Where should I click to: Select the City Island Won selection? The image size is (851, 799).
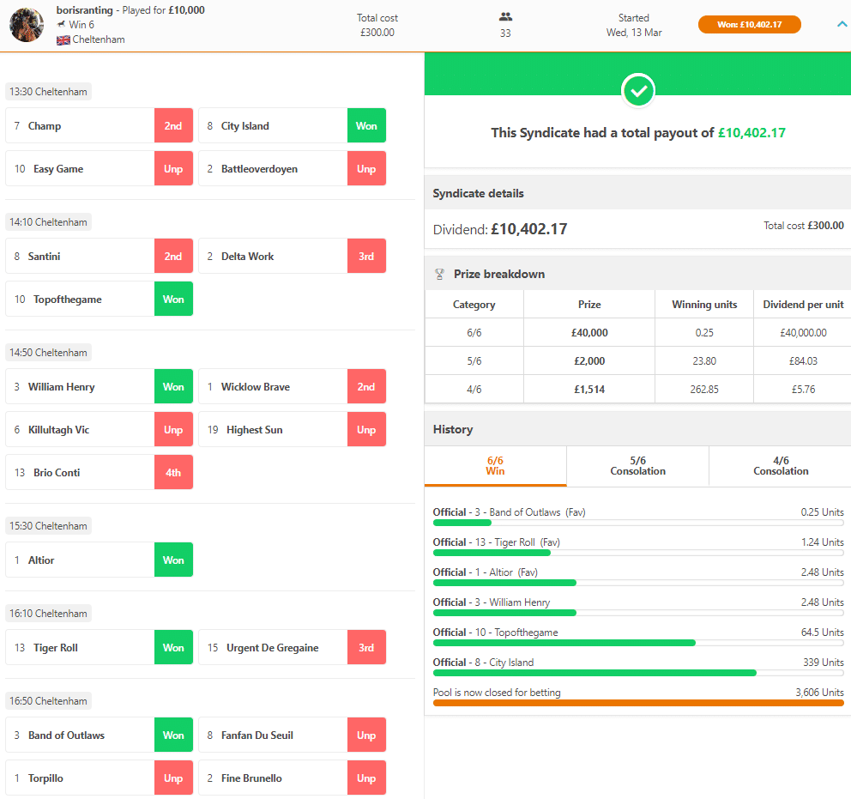click(x=273, y=126)
